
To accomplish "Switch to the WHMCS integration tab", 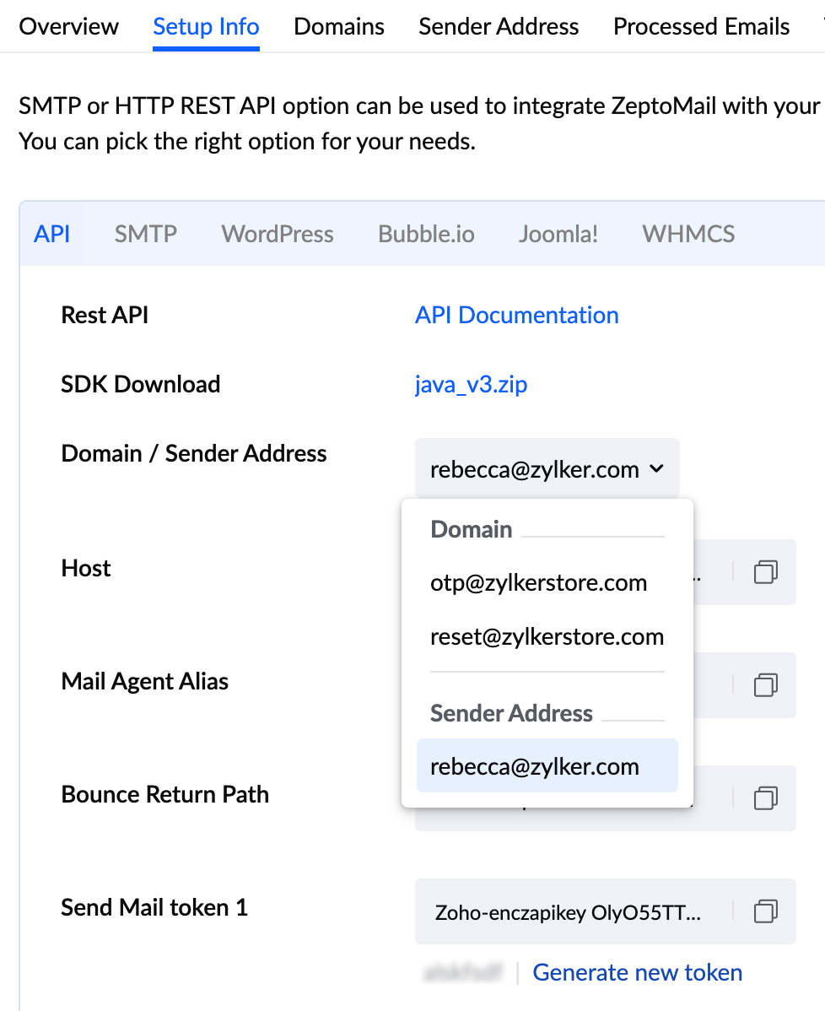I will (688, 234).
